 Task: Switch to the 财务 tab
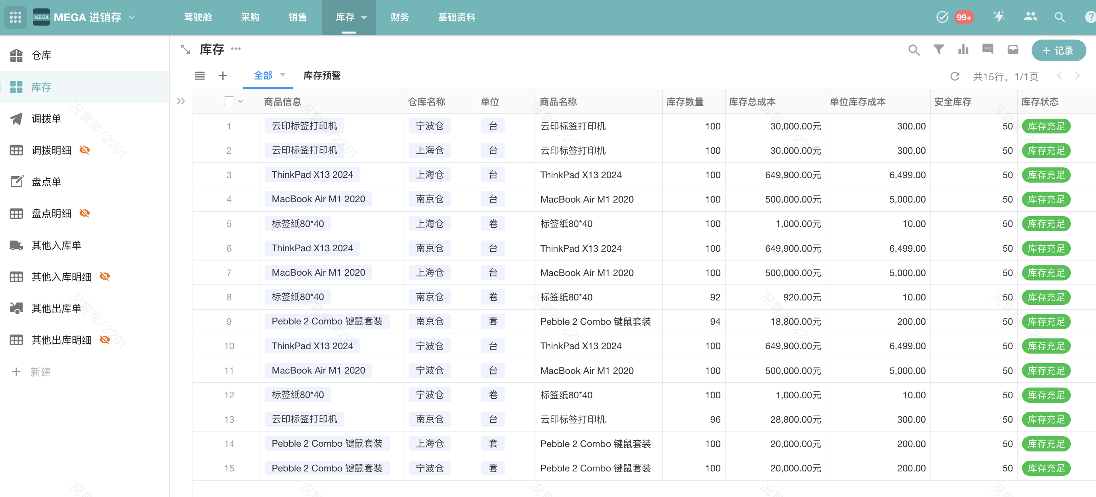(x=400, y=17)
